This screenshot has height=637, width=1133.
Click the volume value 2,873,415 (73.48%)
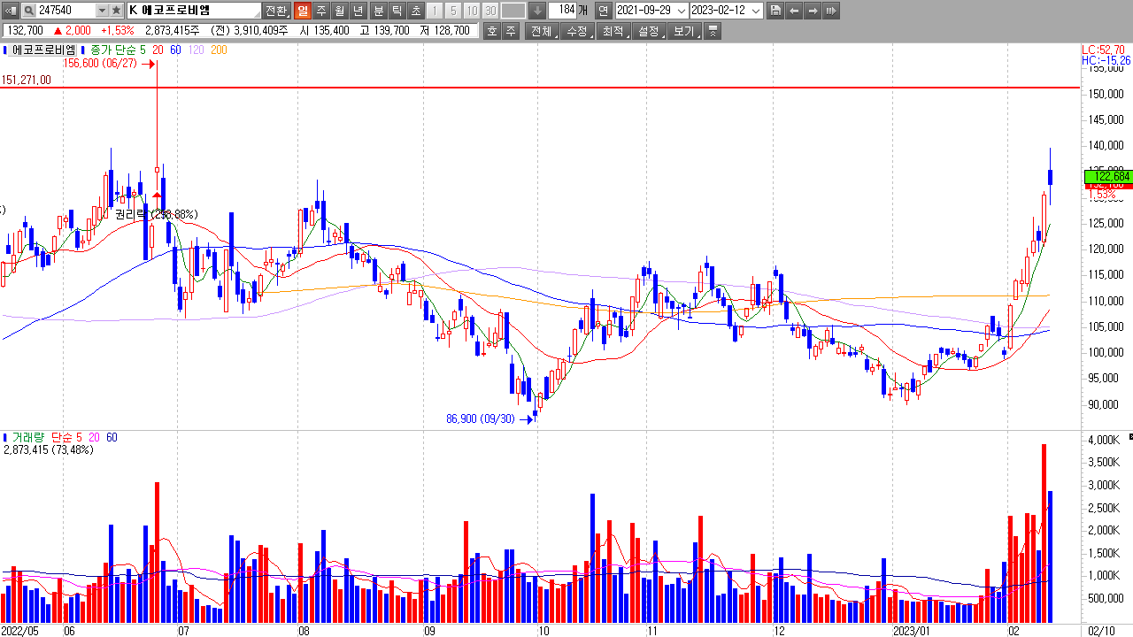pos(49,450)
